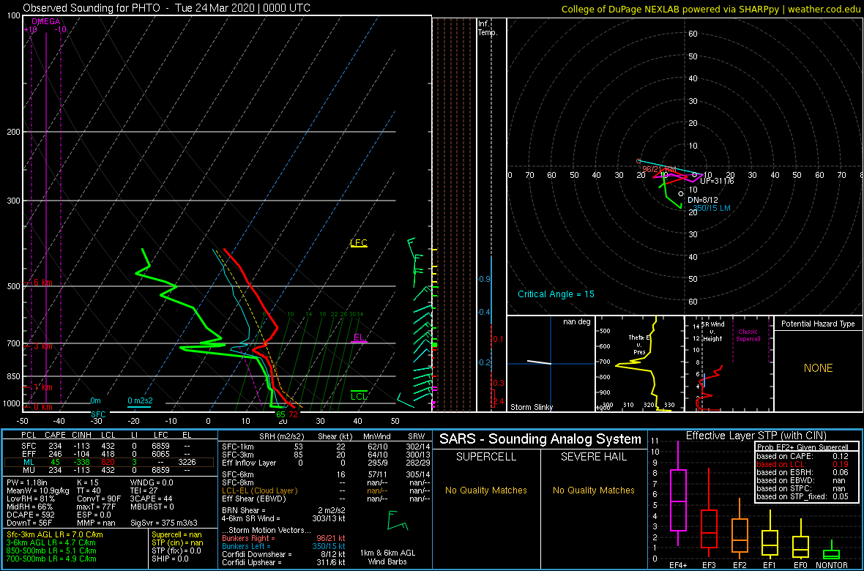The image size is (864, 571).
Task: Click the red 'based on LCL: 0.19' row
Action: (x=802, y=464)
